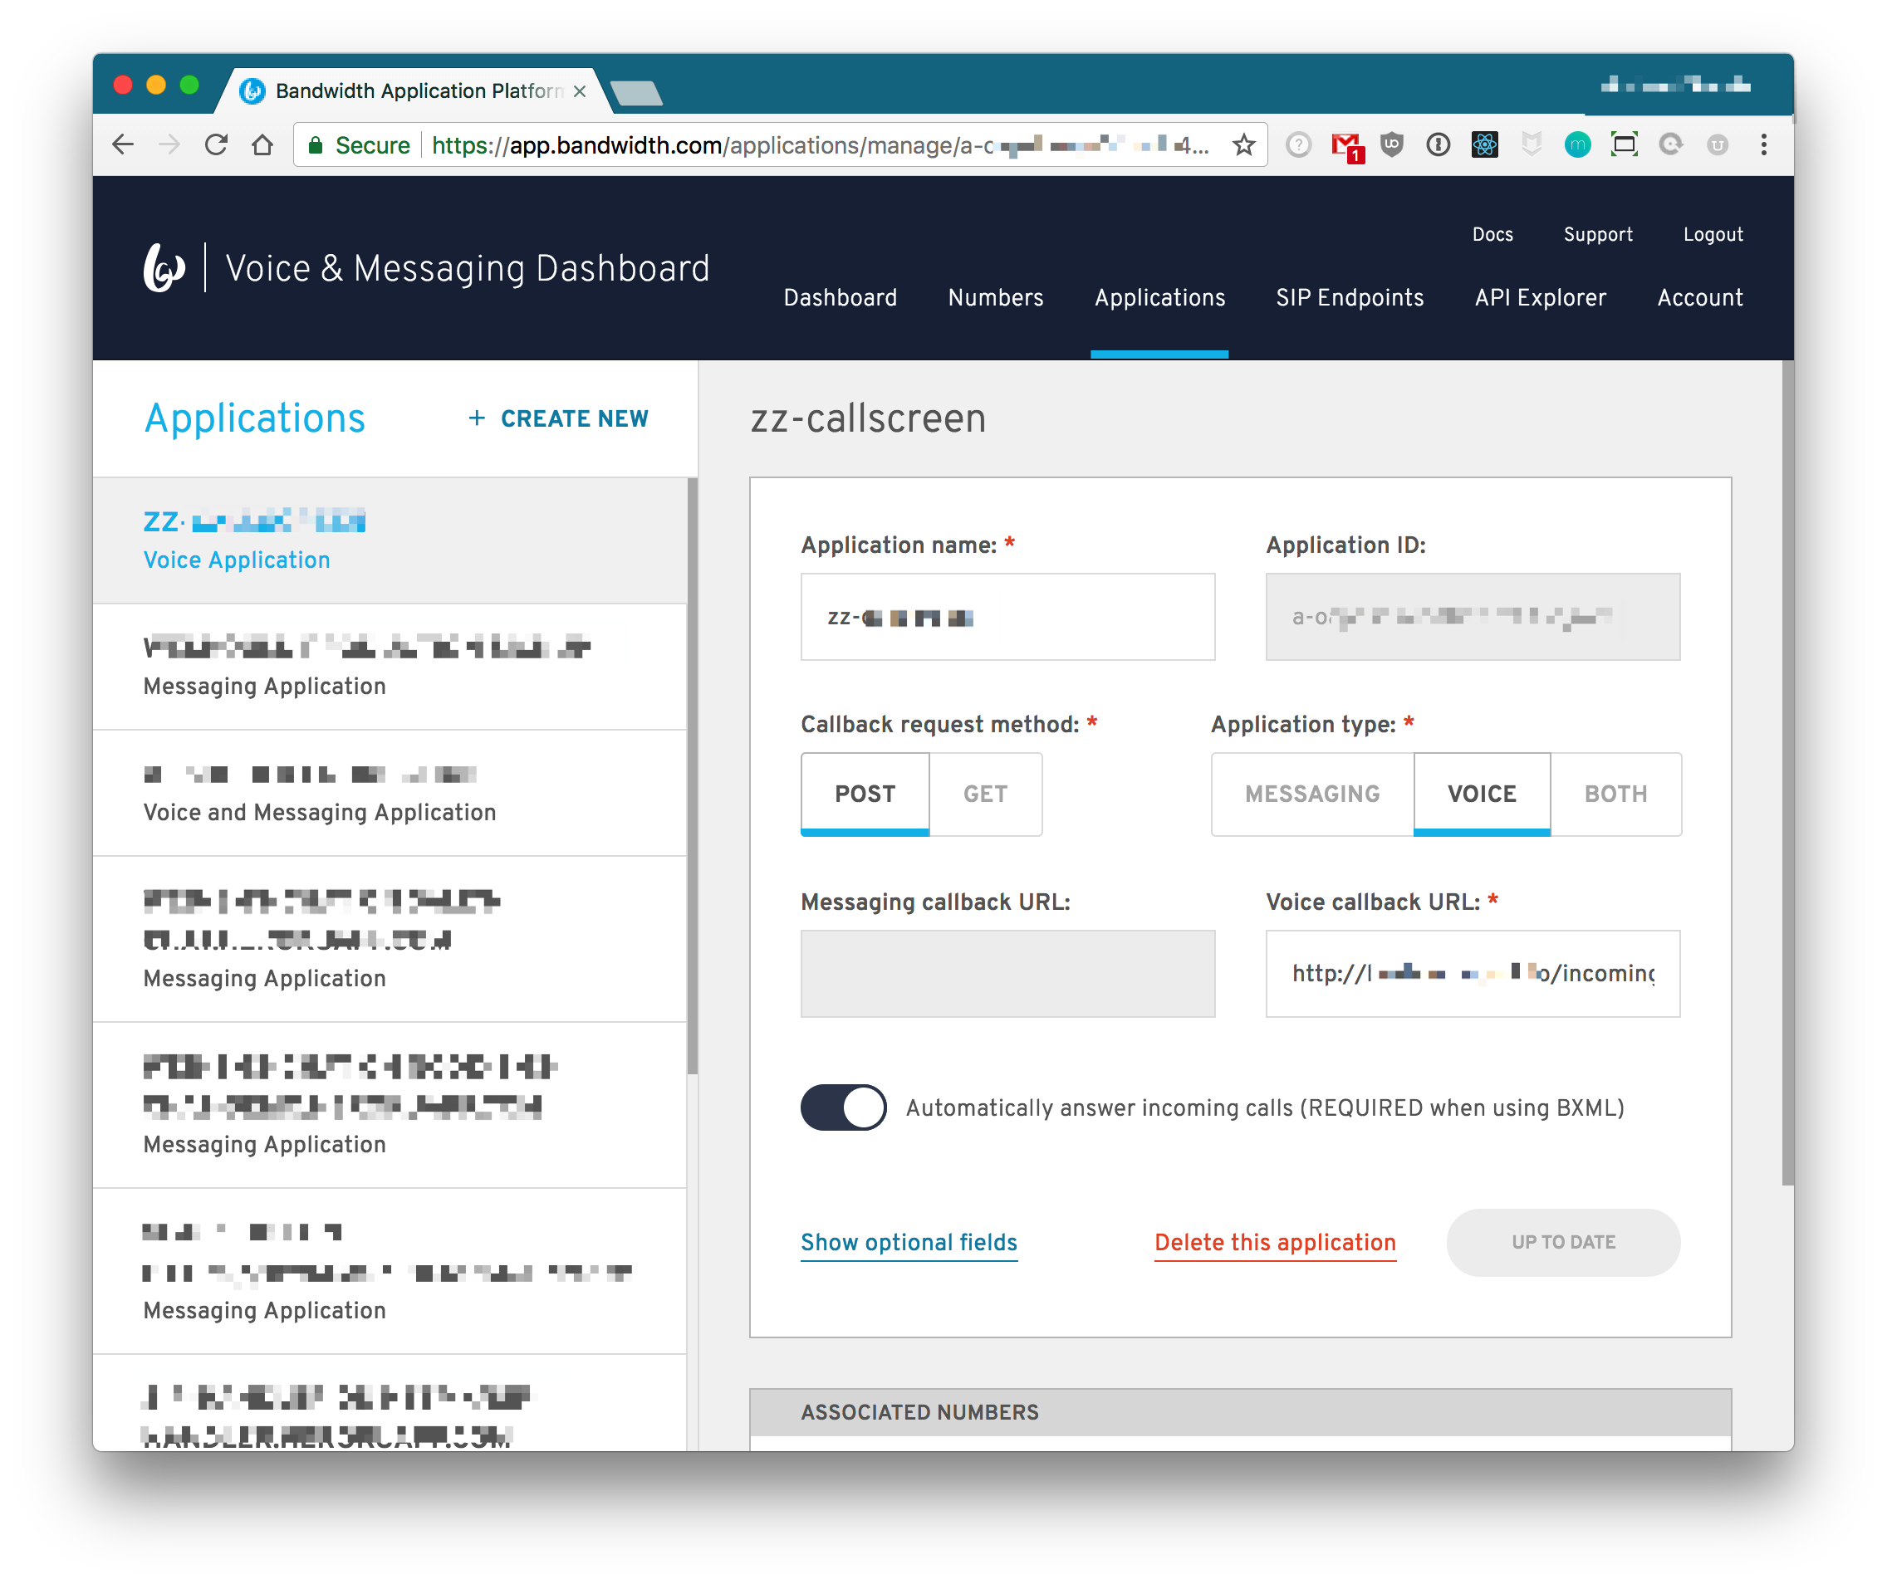The image size is (1887, 1584).
Task: Bookmark page with the star icon
Action: [x=1243, y=144]
